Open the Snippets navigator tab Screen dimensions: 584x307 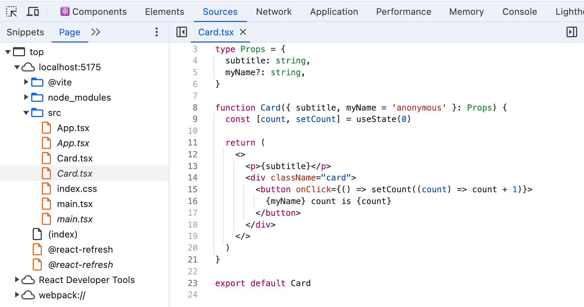coord(25,32)
